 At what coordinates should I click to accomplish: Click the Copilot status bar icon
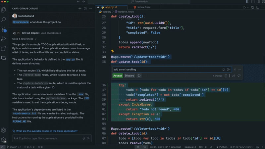click(x=257, y=147)
